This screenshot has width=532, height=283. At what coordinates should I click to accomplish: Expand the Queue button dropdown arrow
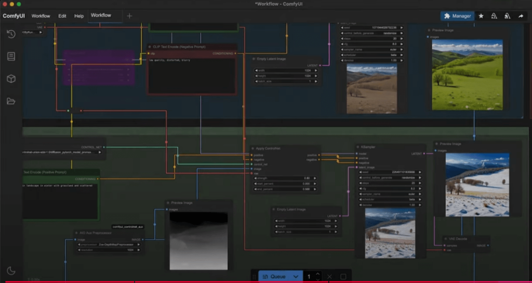296,277
